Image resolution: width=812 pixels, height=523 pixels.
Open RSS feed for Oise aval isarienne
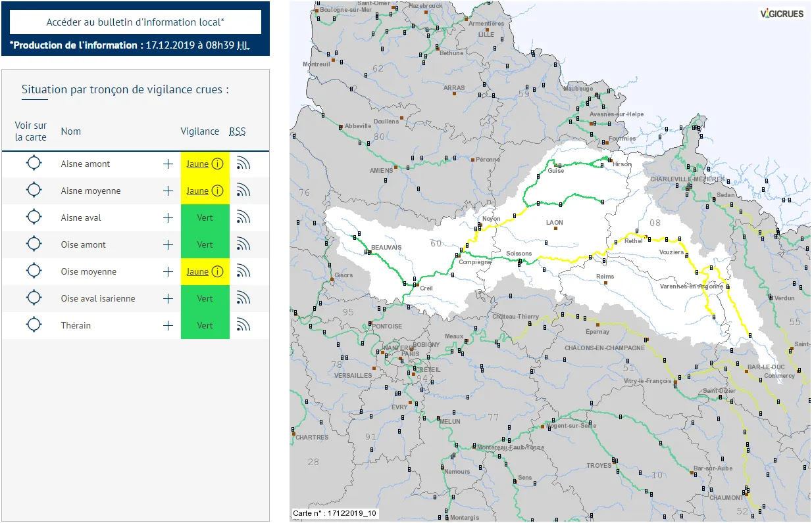(243, 298)
